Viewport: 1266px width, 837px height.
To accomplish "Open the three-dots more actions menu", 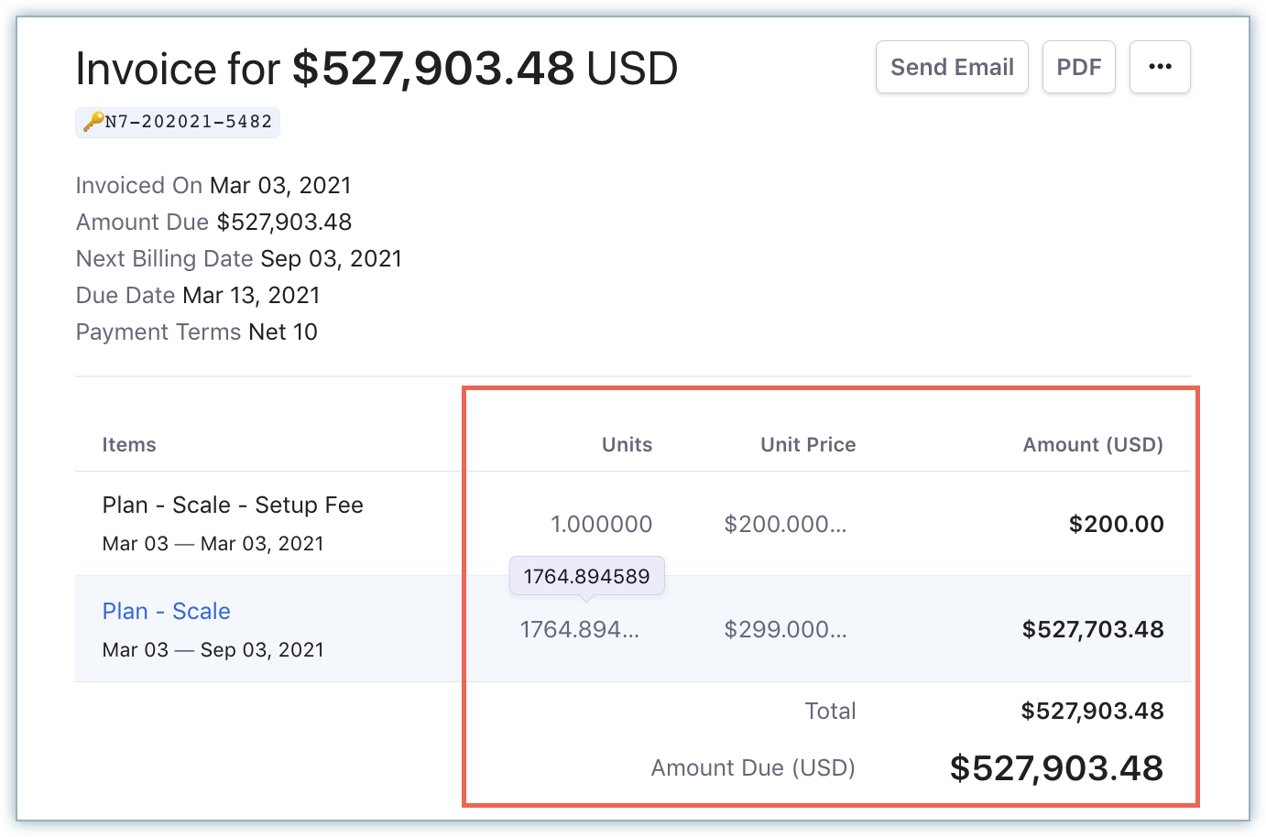I will [x=1160, y=67].
